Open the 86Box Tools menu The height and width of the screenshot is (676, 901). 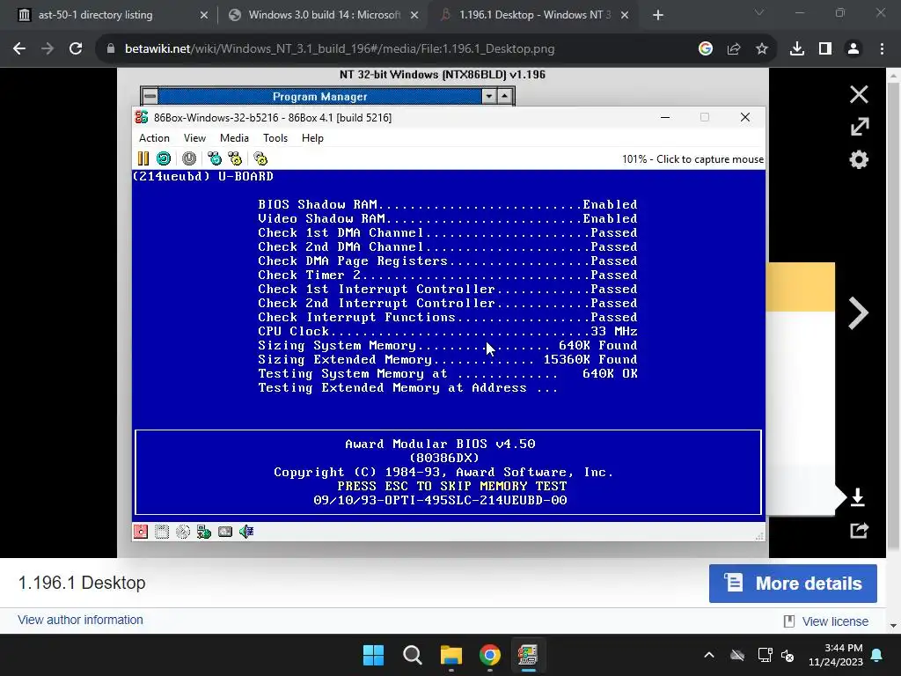pos(275,138)
